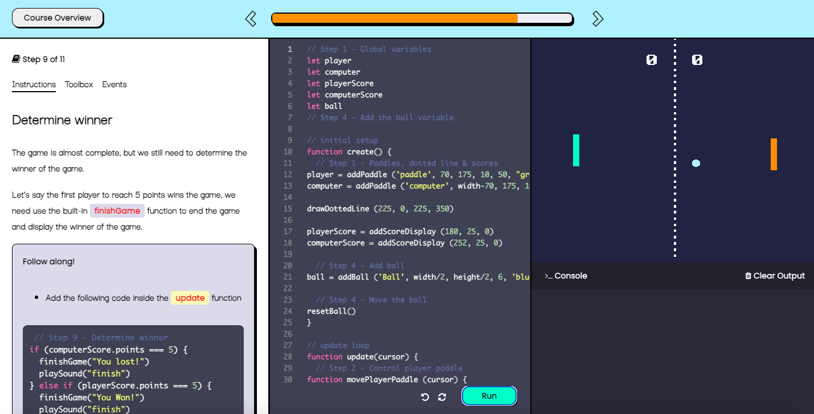Click the 'computerScore = addScoreDisplay' line

pos(404,243)
